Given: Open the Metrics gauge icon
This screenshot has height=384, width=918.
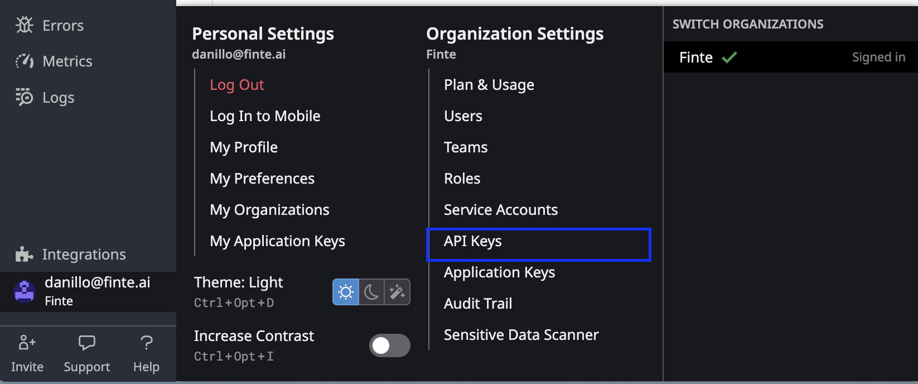Looking at the screenshot, I should tap(25, 61).
